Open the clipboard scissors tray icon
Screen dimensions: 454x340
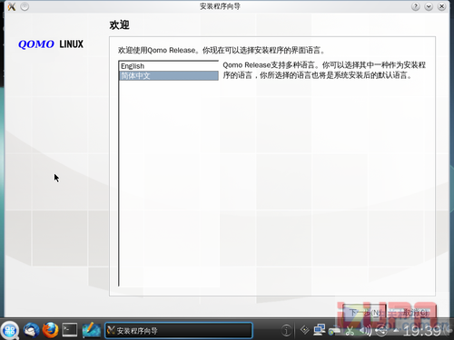tap(350, 331)
